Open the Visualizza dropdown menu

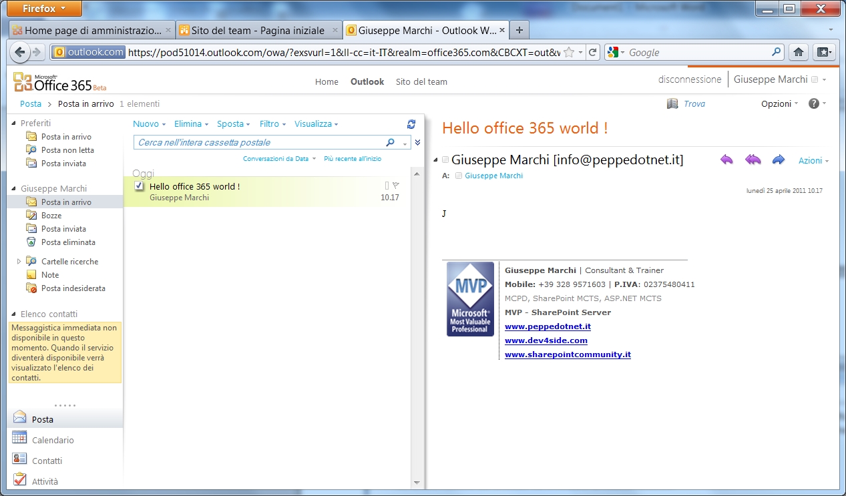click(x=316, y=123)
